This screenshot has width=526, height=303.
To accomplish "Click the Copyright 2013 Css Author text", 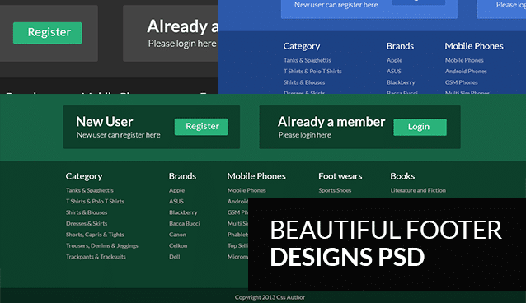I will (x=270, y=297).
